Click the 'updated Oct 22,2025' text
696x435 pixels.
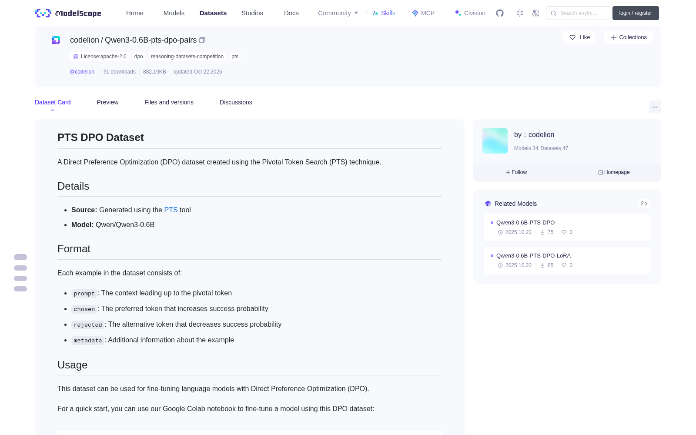coord(198,72)
